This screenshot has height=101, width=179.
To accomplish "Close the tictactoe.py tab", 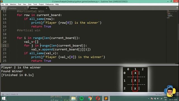I will pyautogui.click(x=25, y=8).
